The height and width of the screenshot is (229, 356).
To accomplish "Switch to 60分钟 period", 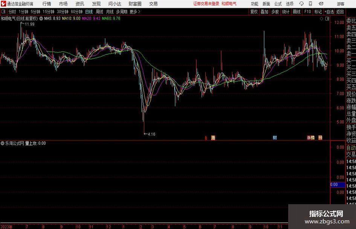I will click(x=77, y=12).
